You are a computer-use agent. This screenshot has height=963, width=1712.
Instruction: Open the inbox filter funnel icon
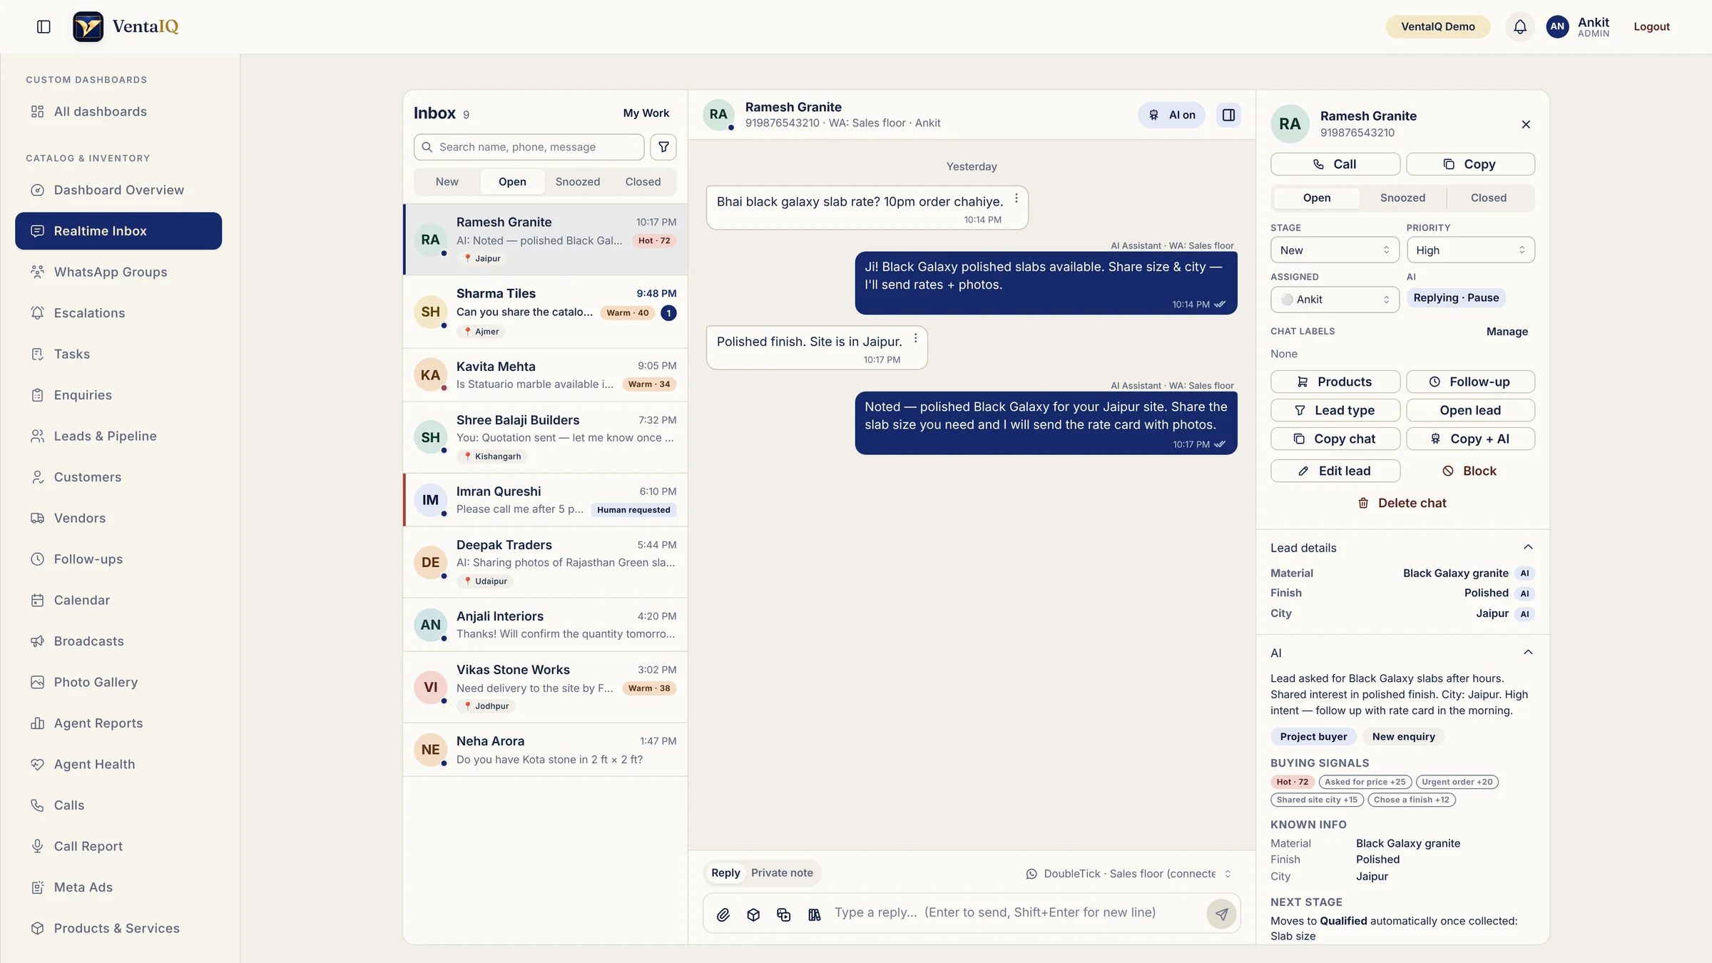point(663,147)
